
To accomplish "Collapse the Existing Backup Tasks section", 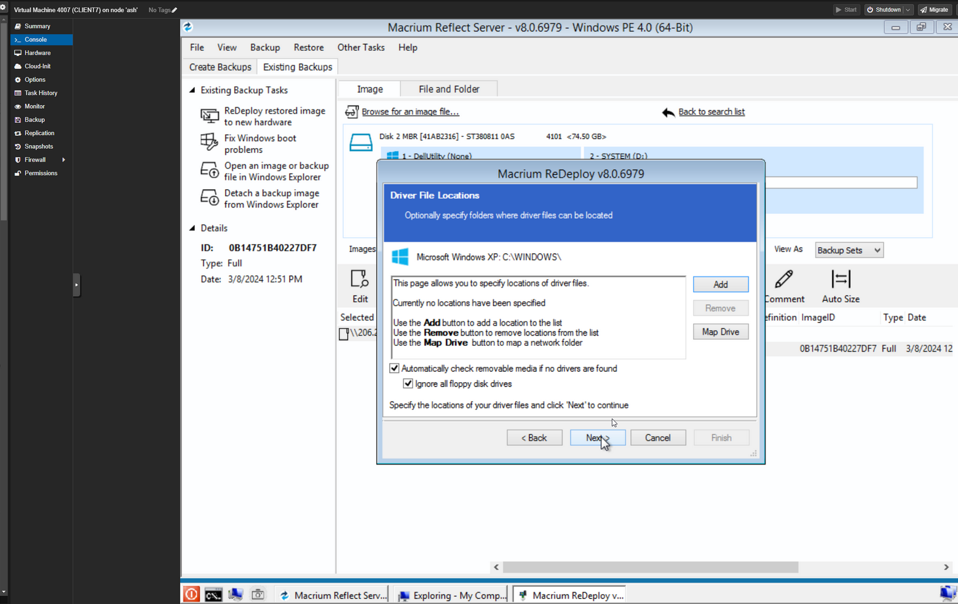I will [x=192, y=90].
